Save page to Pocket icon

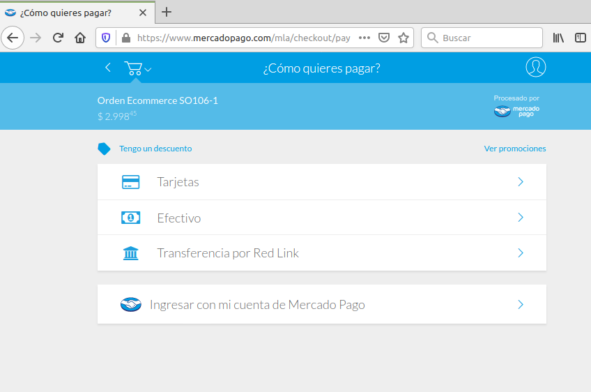(384, 38)
